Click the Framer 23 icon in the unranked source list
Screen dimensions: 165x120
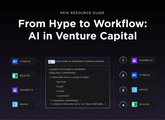[15, 90]
